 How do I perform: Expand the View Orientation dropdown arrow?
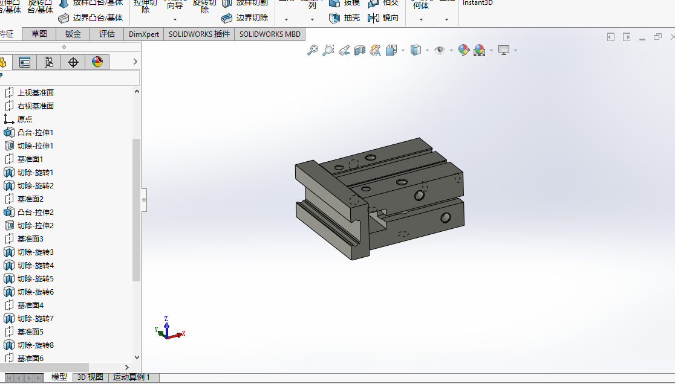pyautogui.click(x=403, y=51)
